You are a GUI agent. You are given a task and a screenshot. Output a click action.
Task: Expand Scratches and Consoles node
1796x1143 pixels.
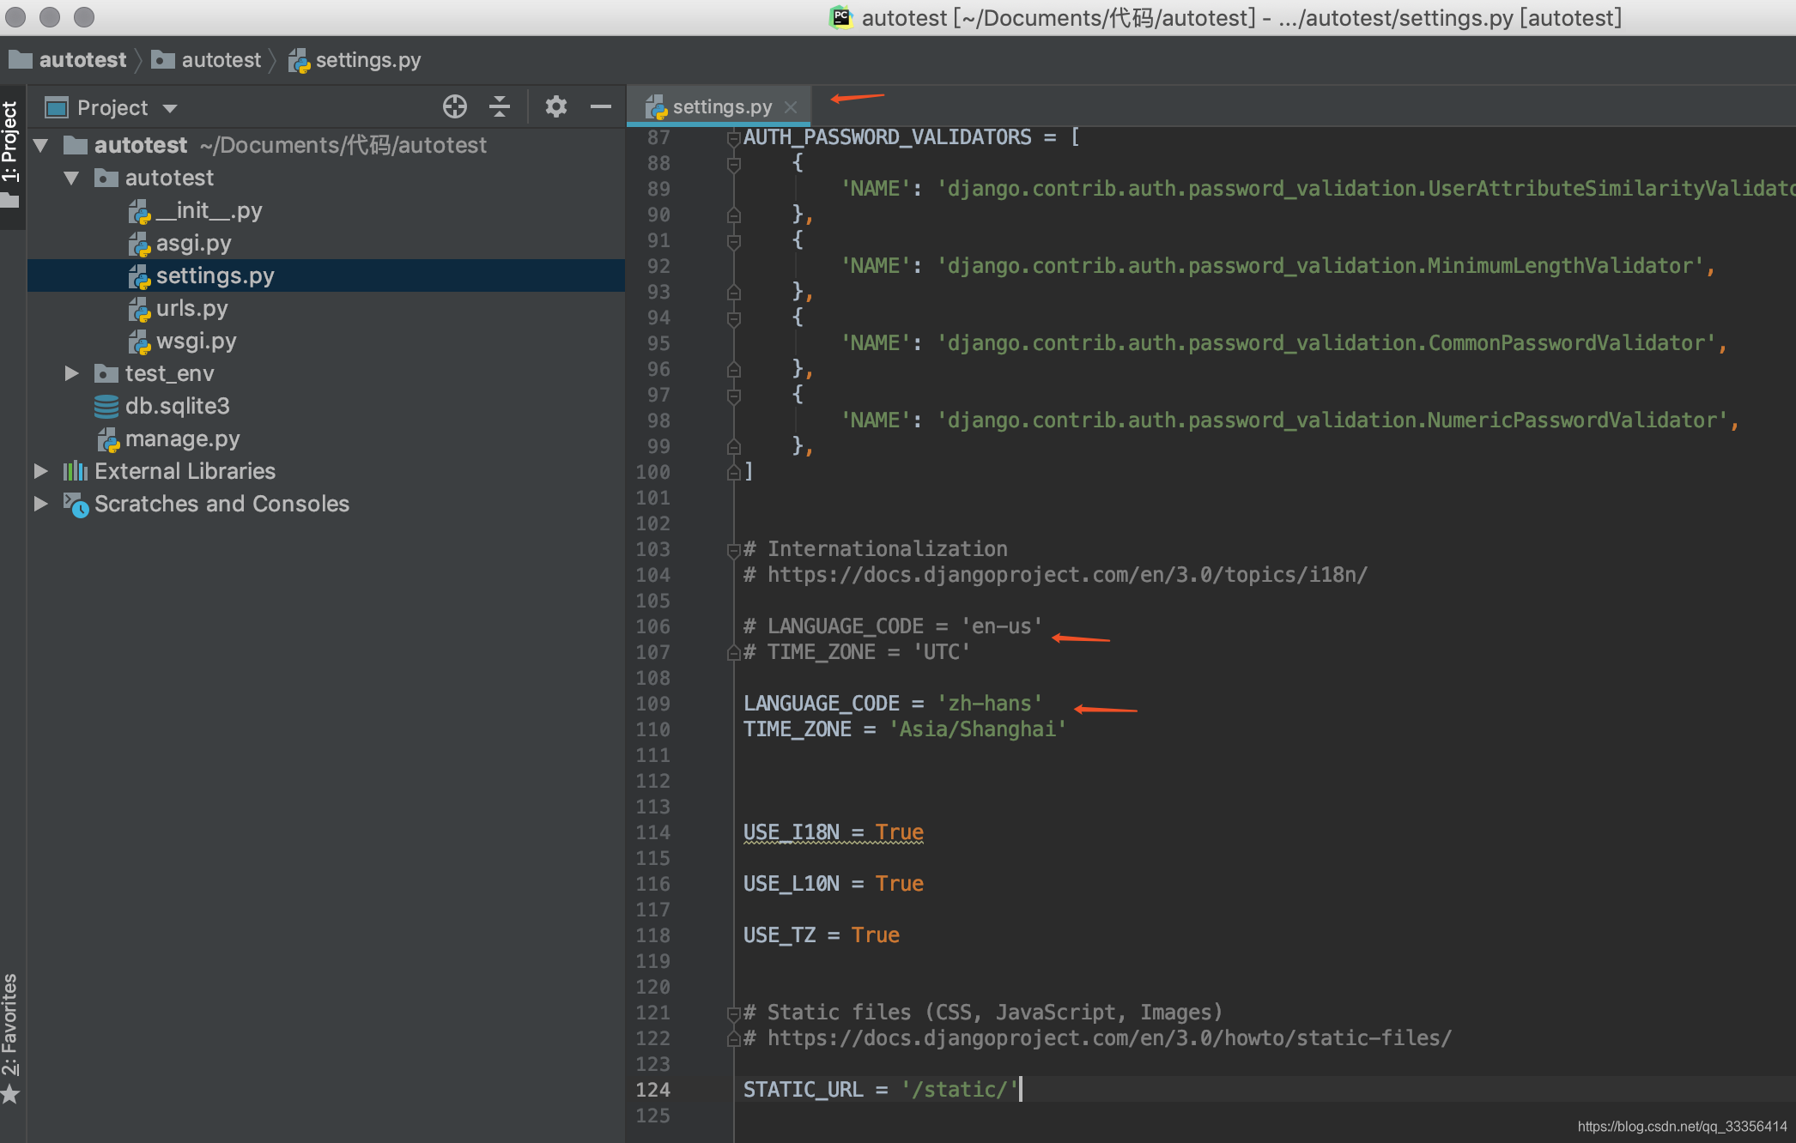[40, 504]
